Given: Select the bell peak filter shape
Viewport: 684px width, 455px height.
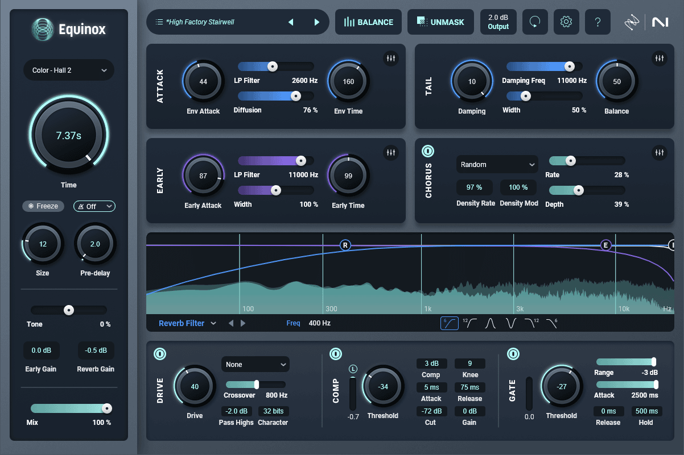Looking at the screenshot, I should pos(490,323).
